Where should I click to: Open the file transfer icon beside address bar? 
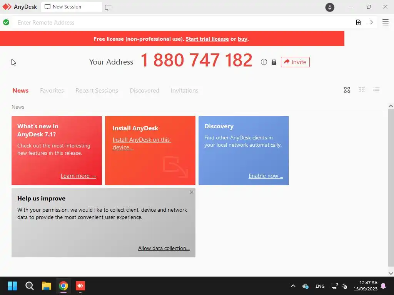tap(358, 22)
